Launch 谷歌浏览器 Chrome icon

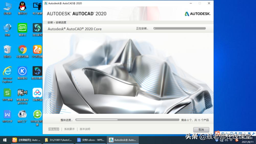pyautogui.click(x=22, y=51)
